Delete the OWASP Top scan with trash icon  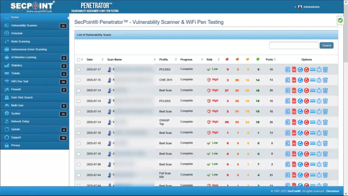[325, 122]
